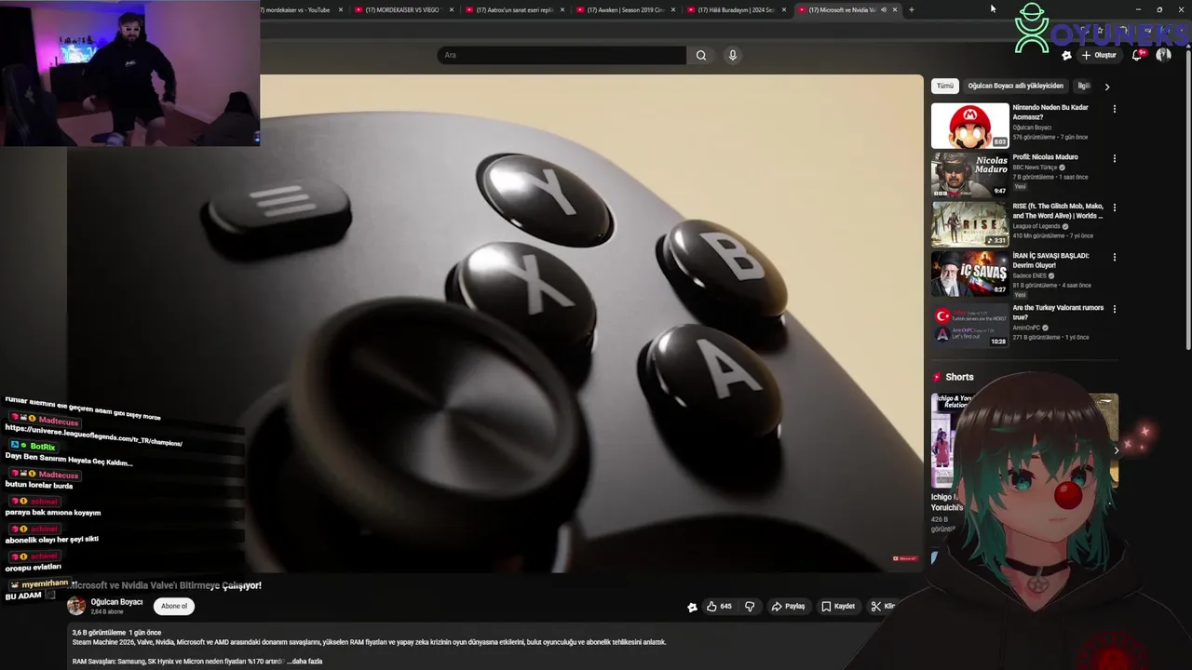Click the Sadece ENES channel name
This screenshot has width=1192, height=670.
1030,275
